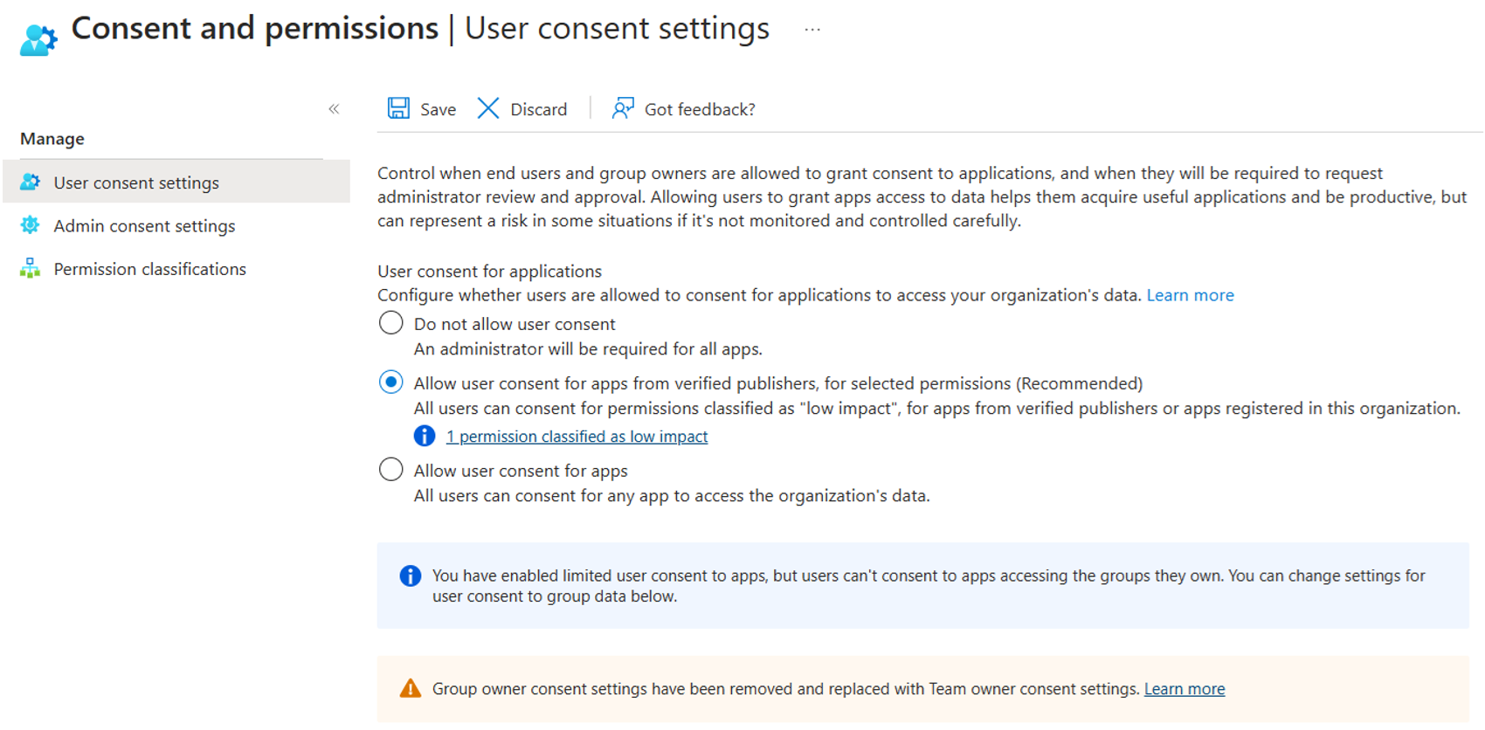The width and height of the screenshot is (1485, 730).
Task: Select Do not allow user consent
Action: pos(390,322)
